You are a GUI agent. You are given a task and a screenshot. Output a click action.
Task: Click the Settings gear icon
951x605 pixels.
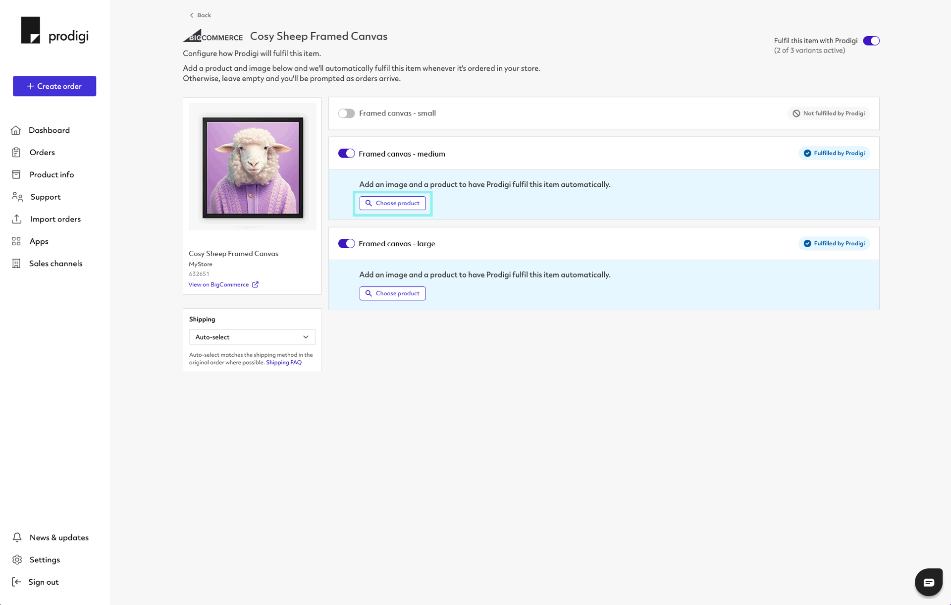(17, 559)
